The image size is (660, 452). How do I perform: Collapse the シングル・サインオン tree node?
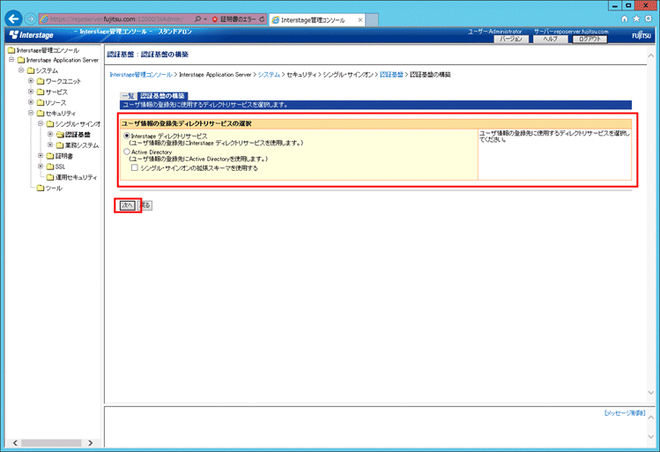[x=41, y=123]
